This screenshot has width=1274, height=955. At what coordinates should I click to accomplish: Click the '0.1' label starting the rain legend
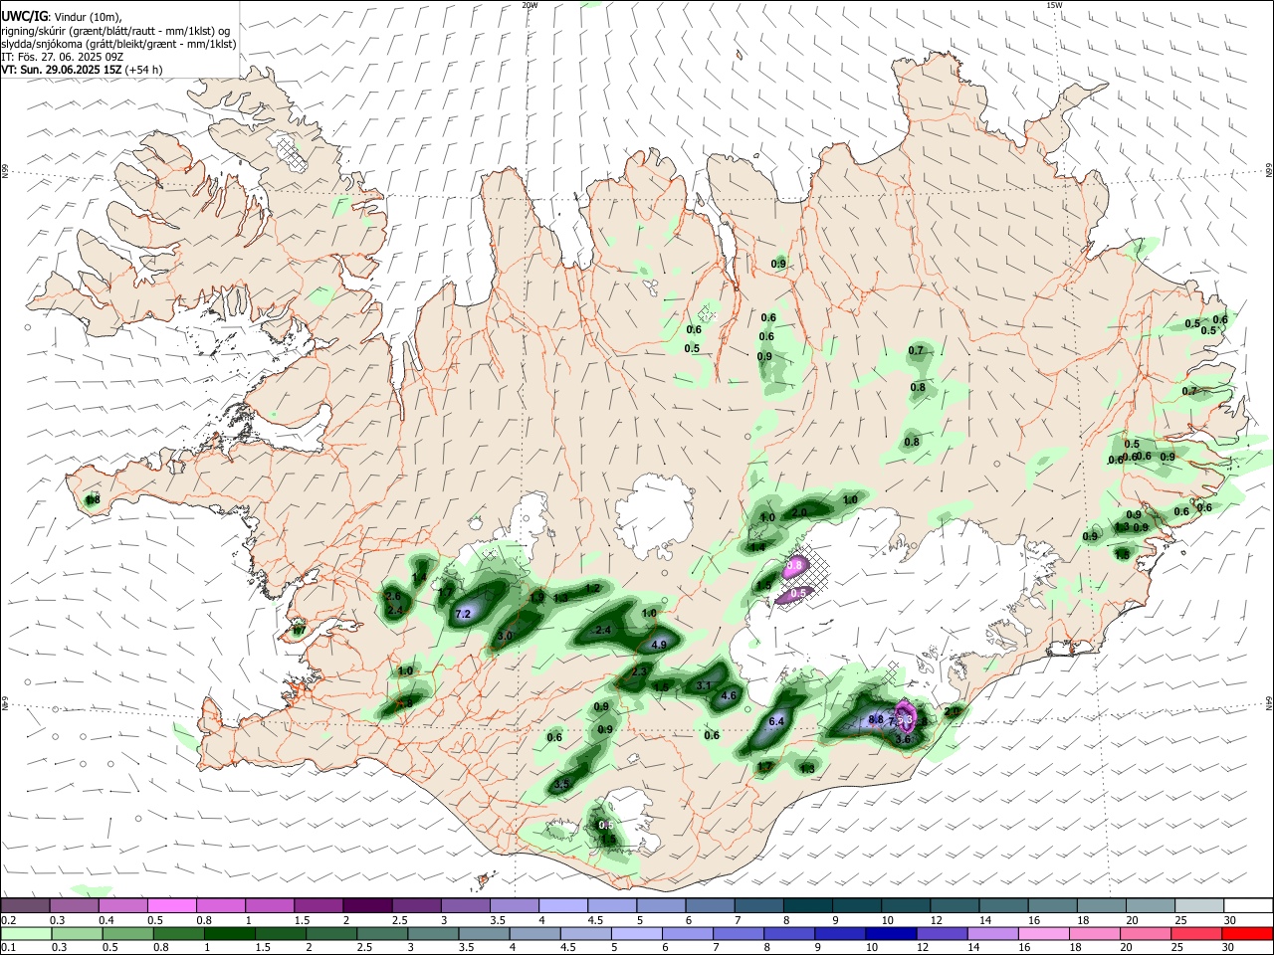[x=9, y=948]
